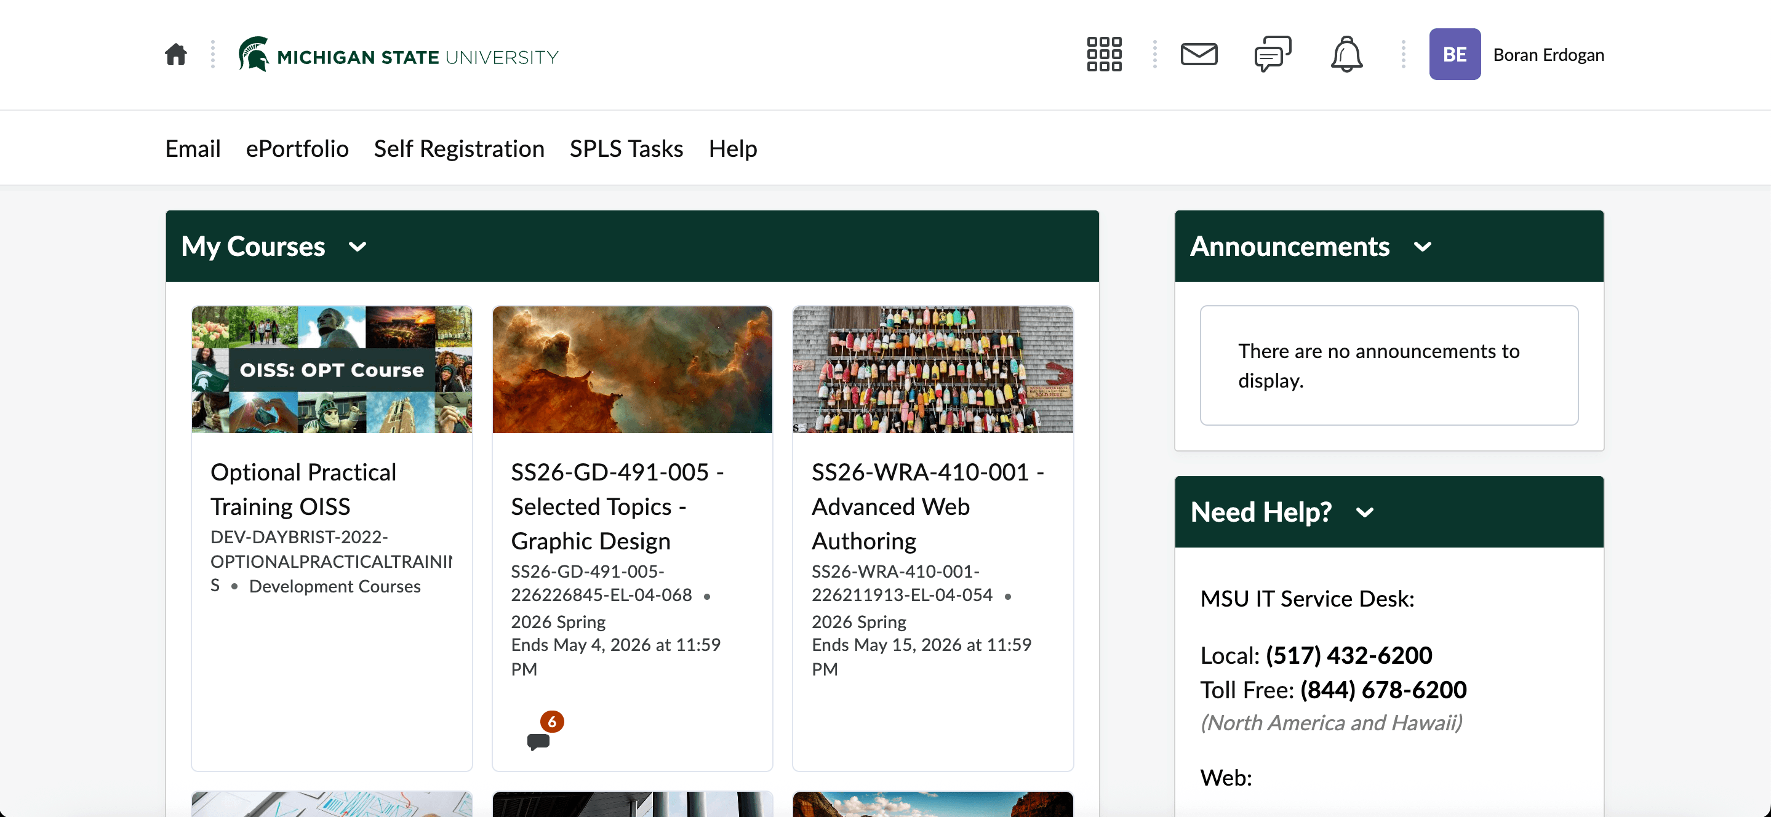Open the message alerts envelope icon
Screen dimensions: 1771x817
click(1198, 54)
